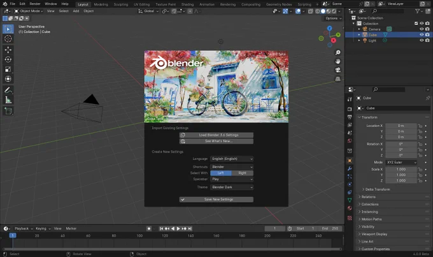The image size is (433, 257).
Task: Uncheck the Collection exclude checkbox
Action: [x=416, y=24]
